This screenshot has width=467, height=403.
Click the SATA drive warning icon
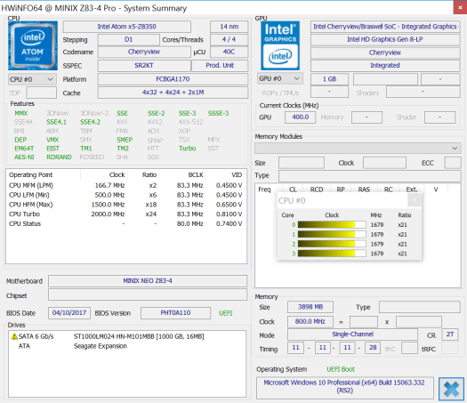[x=14, y=336]
